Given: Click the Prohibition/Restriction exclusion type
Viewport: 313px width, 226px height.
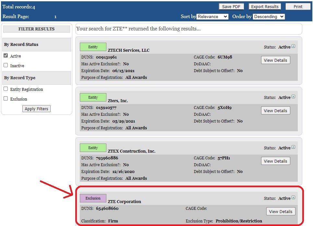Looking at the screenshot, I should 239,221.
